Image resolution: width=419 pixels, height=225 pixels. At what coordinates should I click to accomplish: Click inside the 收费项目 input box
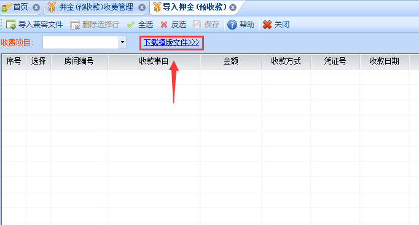tap(80, 42)
